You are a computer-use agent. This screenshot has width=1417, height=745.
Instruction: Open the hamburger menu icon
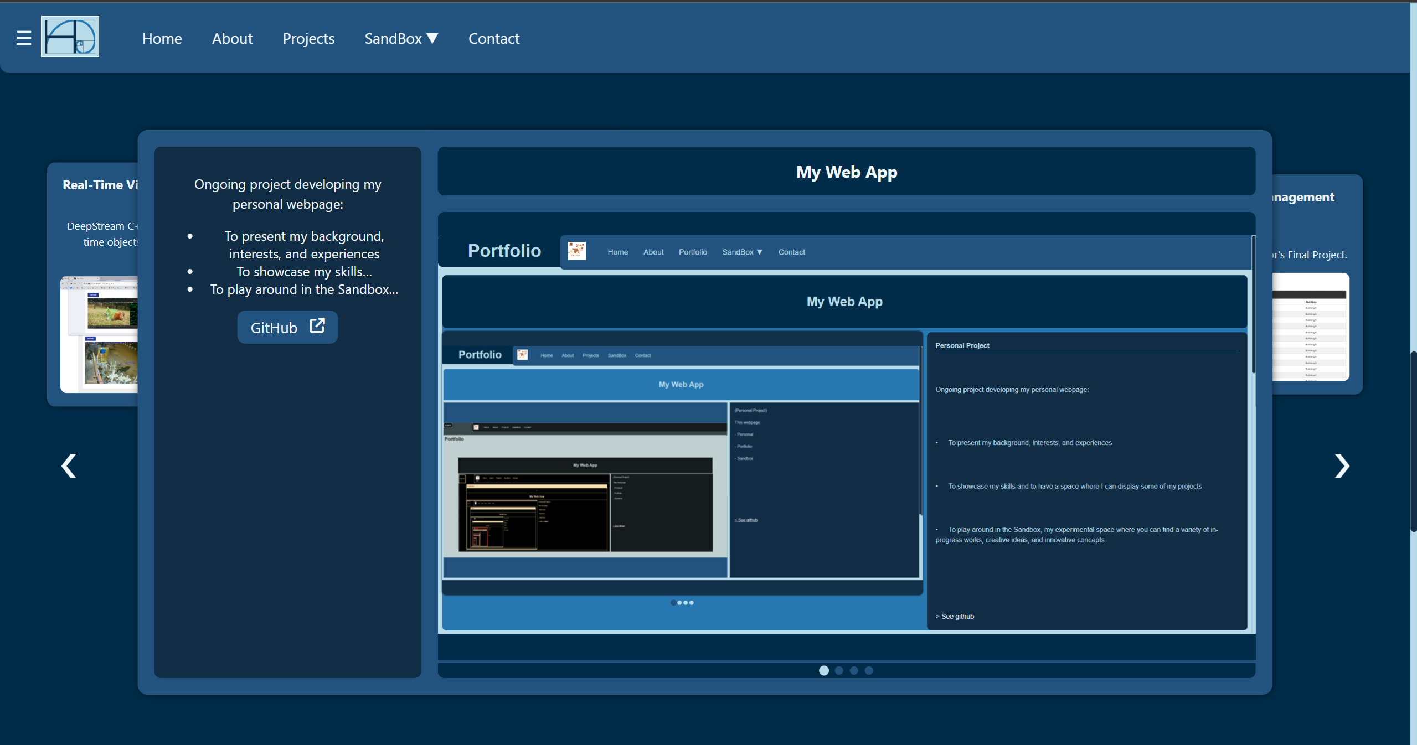[x=23, y=38]
